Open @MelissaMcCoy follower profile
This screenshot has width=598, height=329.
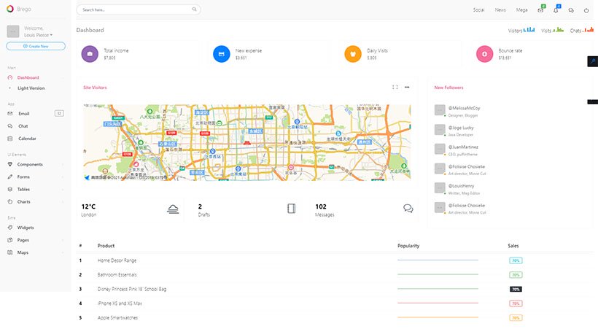(464, 108)
